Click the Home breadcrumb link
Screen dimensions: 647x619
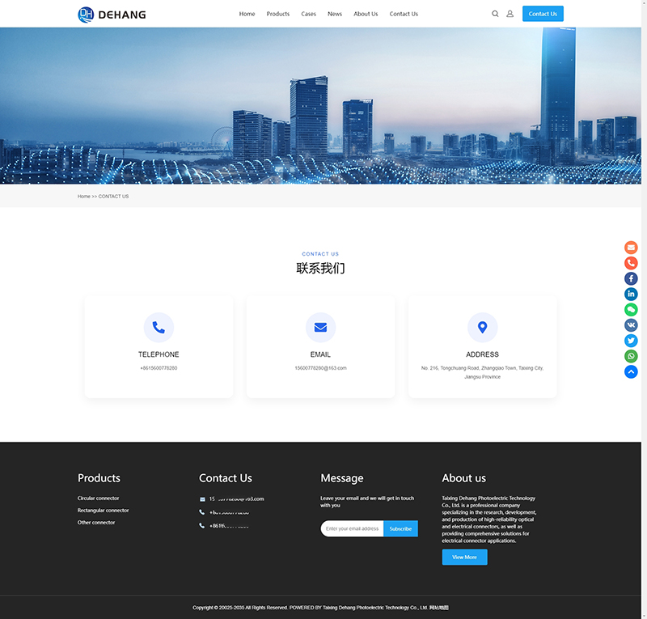click(84, 197)
